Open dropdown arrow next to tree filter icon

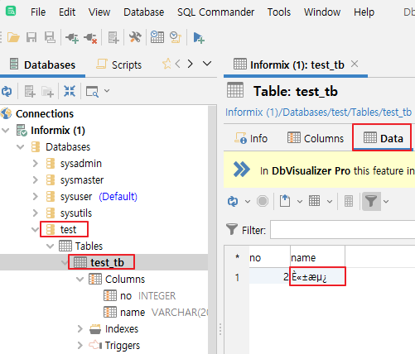click(x=107, y=91)
